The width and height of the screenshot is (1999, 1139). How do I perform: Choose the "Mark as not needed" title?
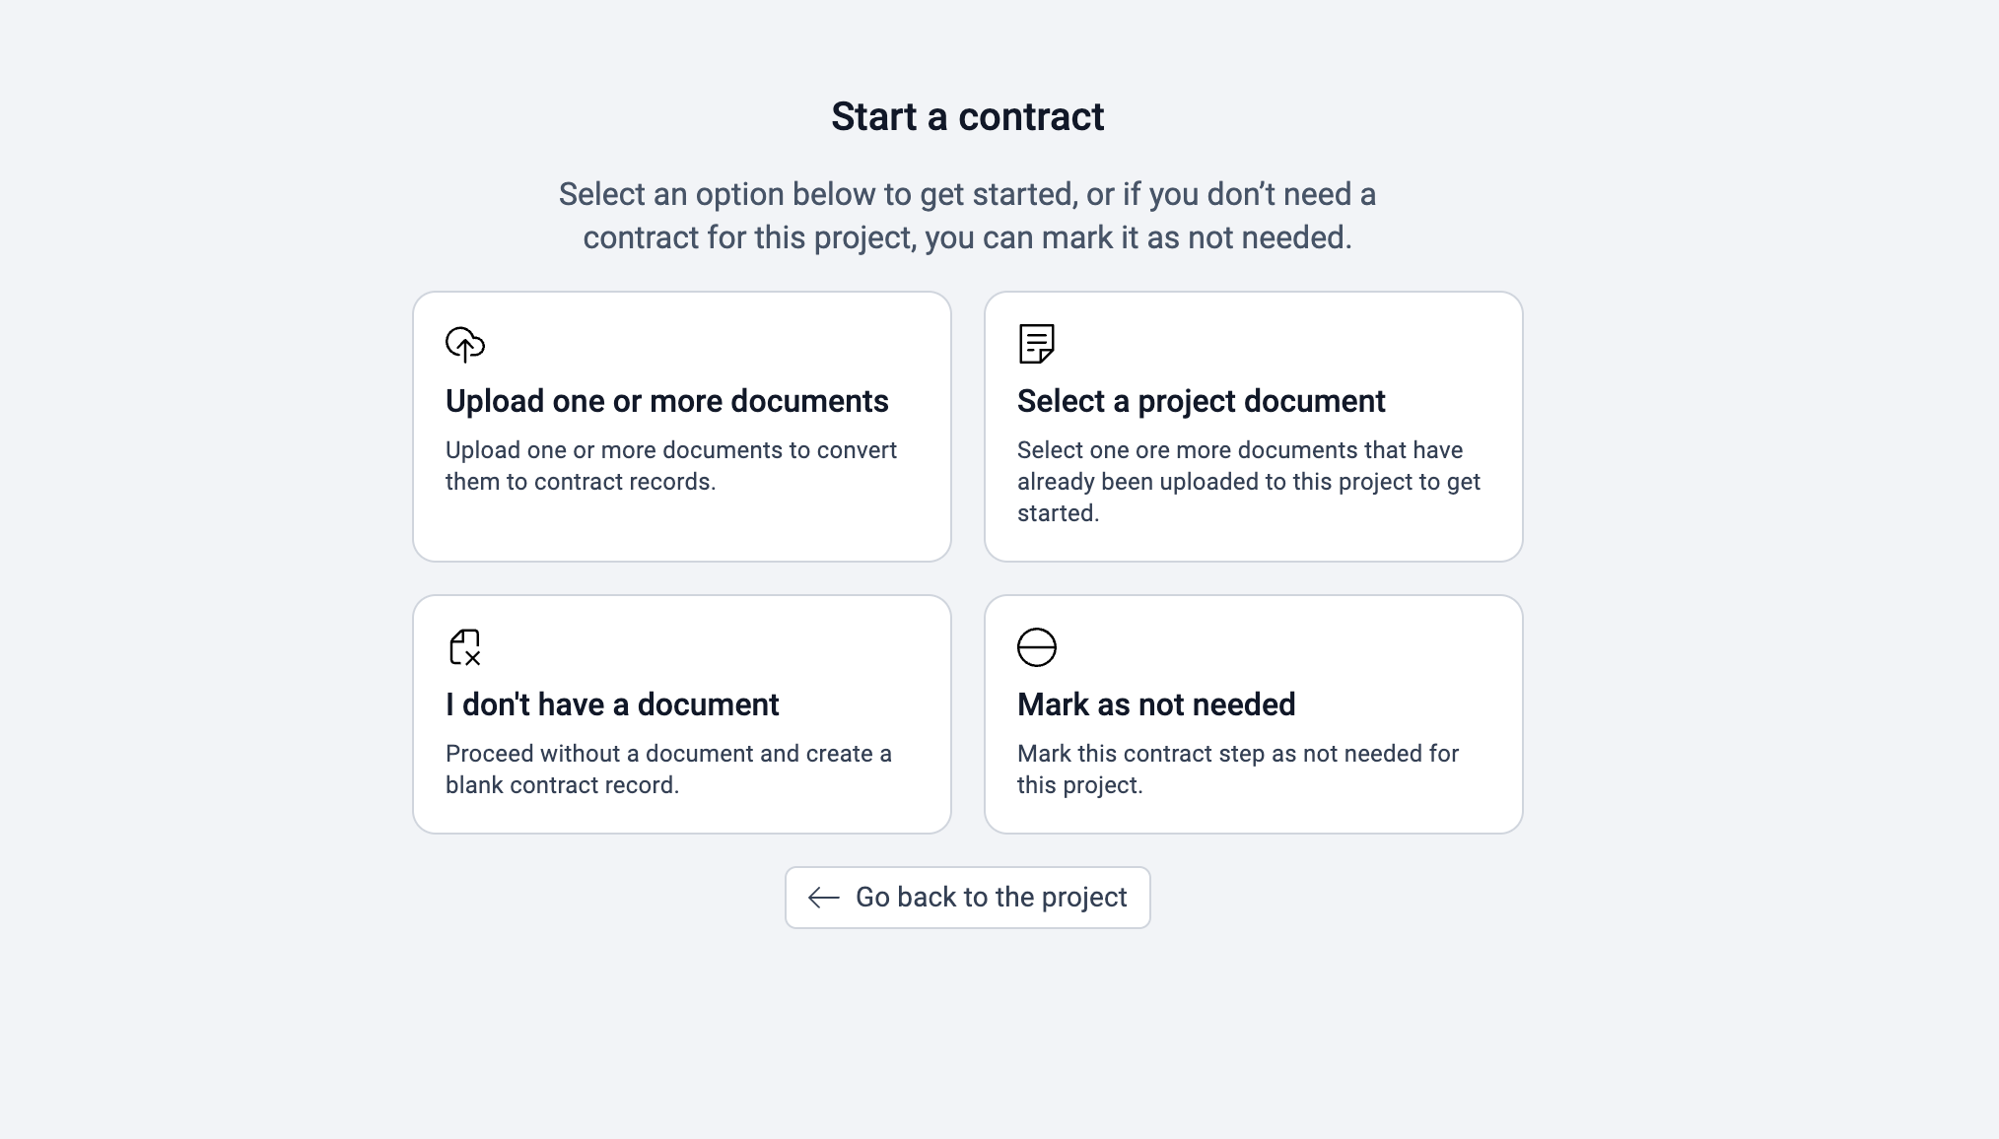(x=1156, y=704)
